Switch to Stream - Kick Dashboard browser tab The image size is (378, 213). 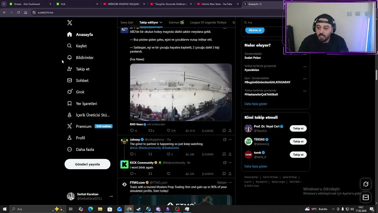click(x=30, y=4)
